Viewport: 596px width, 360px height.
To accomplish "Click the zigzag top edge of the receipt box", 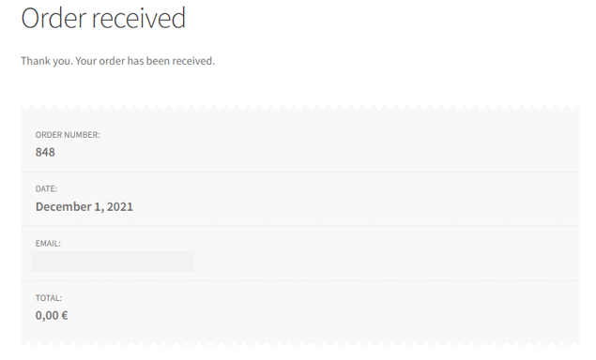I will [x=300, y=108].
